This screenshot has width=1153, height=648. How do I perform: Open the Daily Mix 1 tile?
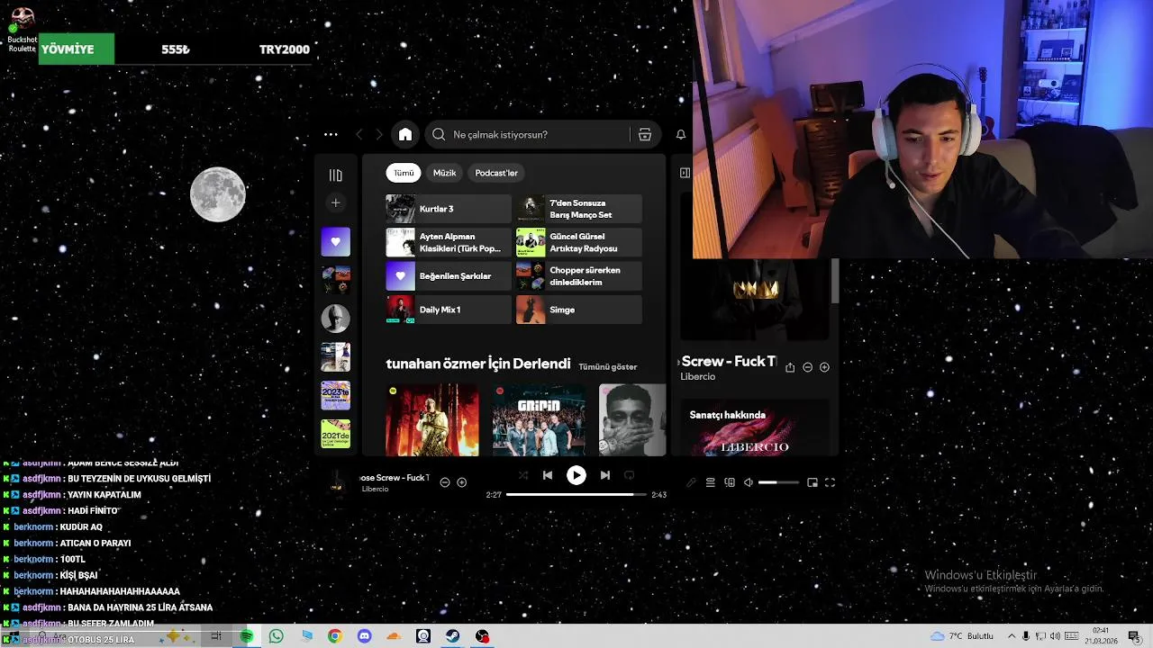tap(449, 310)
